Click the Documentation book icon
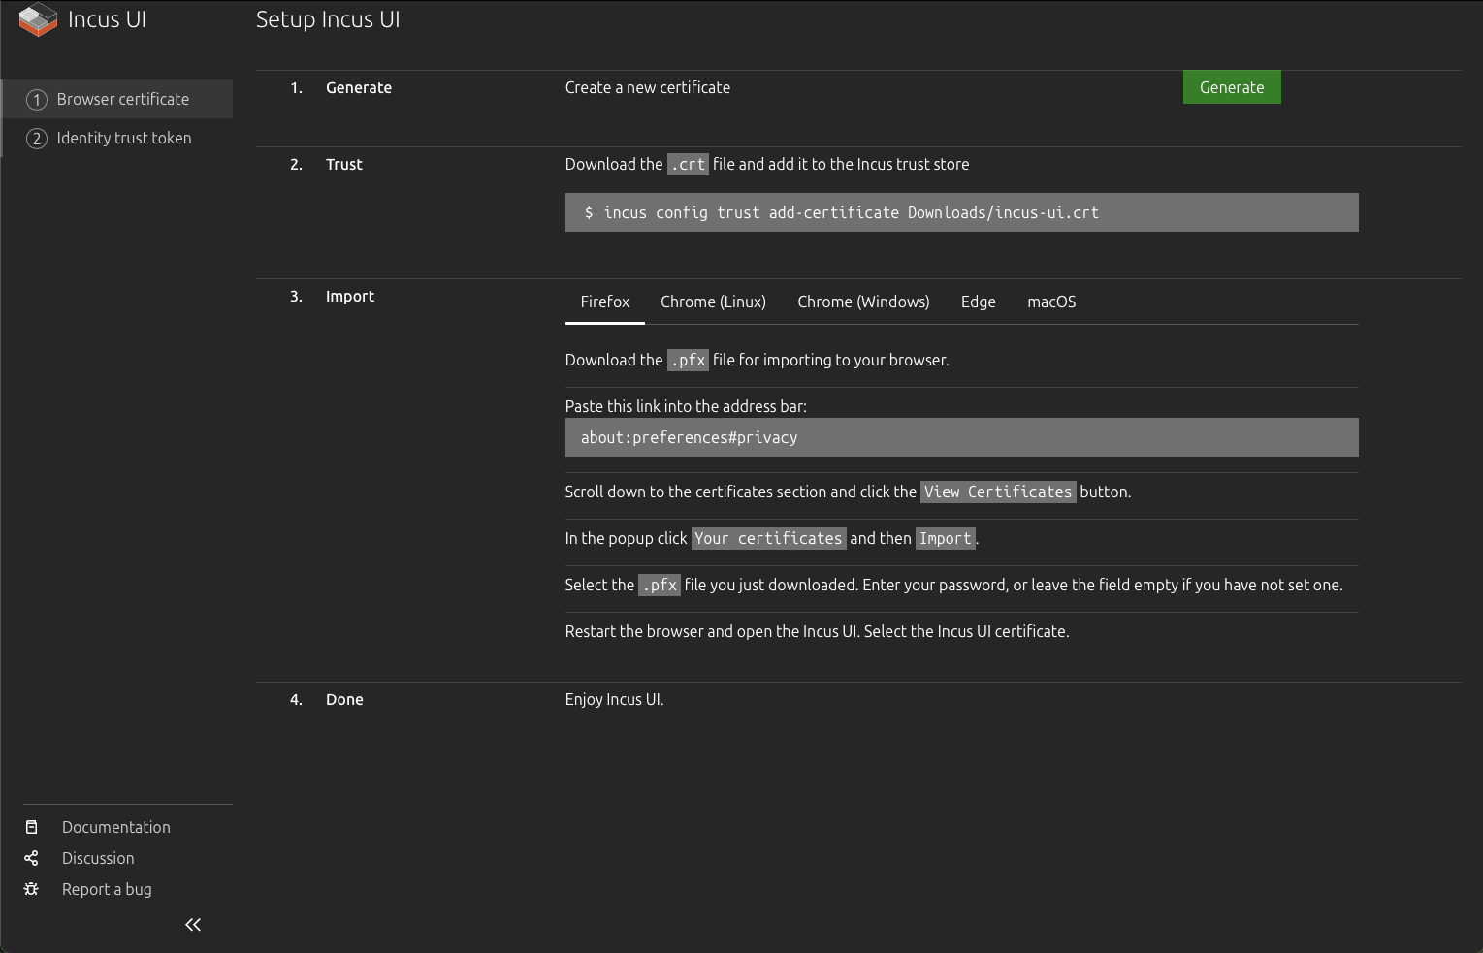Image resolution: width=1483 pixels, height=953 pixels. (x=31, y=827)
